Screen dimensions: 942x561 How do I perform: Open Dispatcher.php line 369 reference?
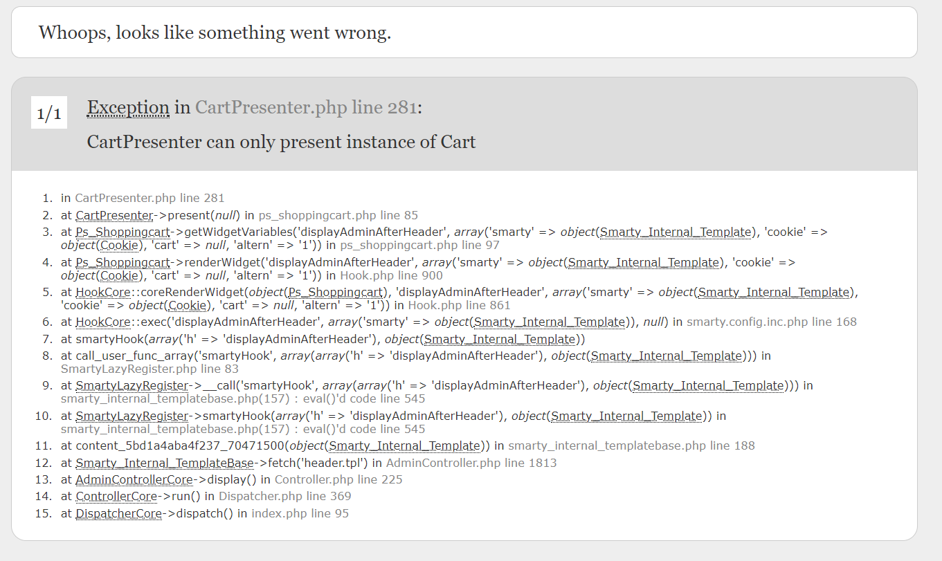pos(285,496)
